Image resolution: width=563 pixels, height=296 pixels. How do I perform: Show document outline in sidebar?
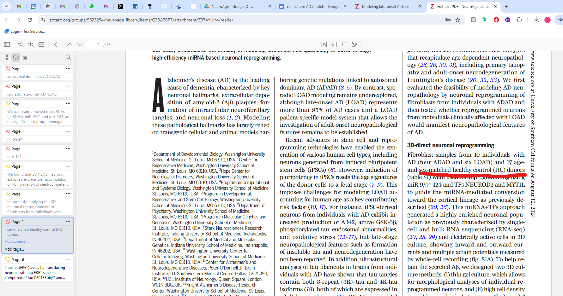[x=25, y=57]
